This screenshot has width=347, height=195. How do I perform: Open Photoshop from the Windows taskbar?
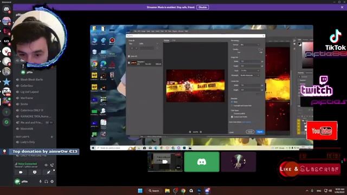199,191
